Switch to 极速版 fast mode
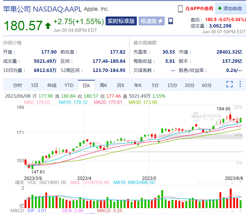247x214 pixels. 152,21
